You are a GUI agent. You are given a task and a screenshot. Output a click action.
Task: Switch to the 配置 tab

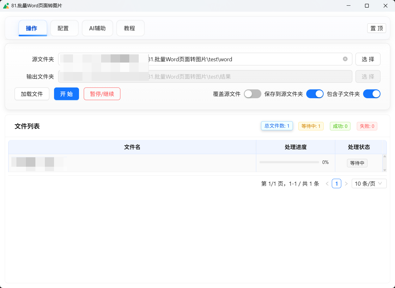pos(64,28)
